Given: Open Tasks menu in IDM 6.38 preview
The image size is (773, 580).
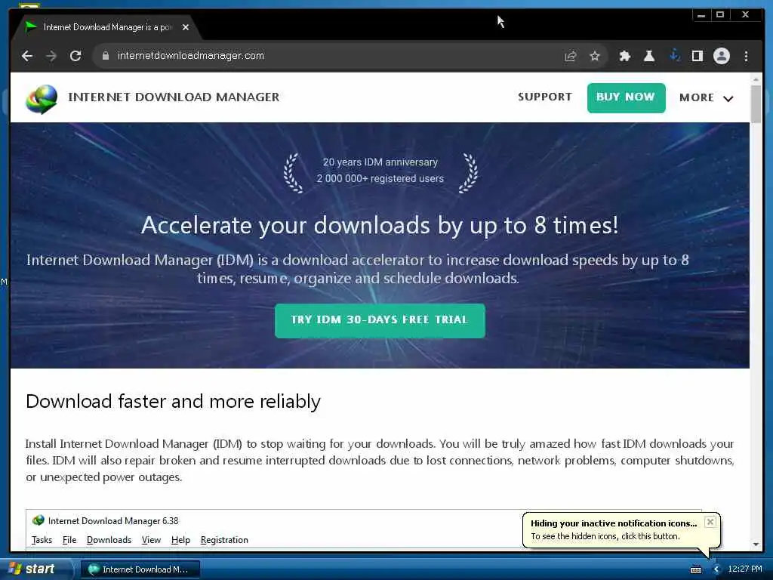Looking at the screenshot, I should (42, 540).
